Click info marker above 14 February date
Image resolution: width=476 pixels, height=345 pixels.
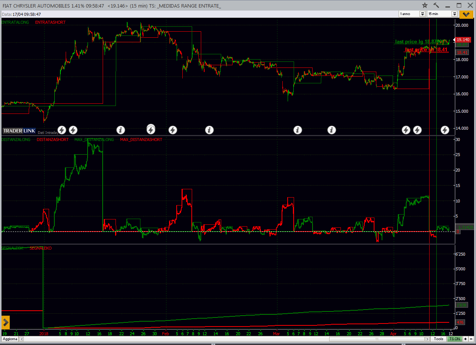coord(210,130)
